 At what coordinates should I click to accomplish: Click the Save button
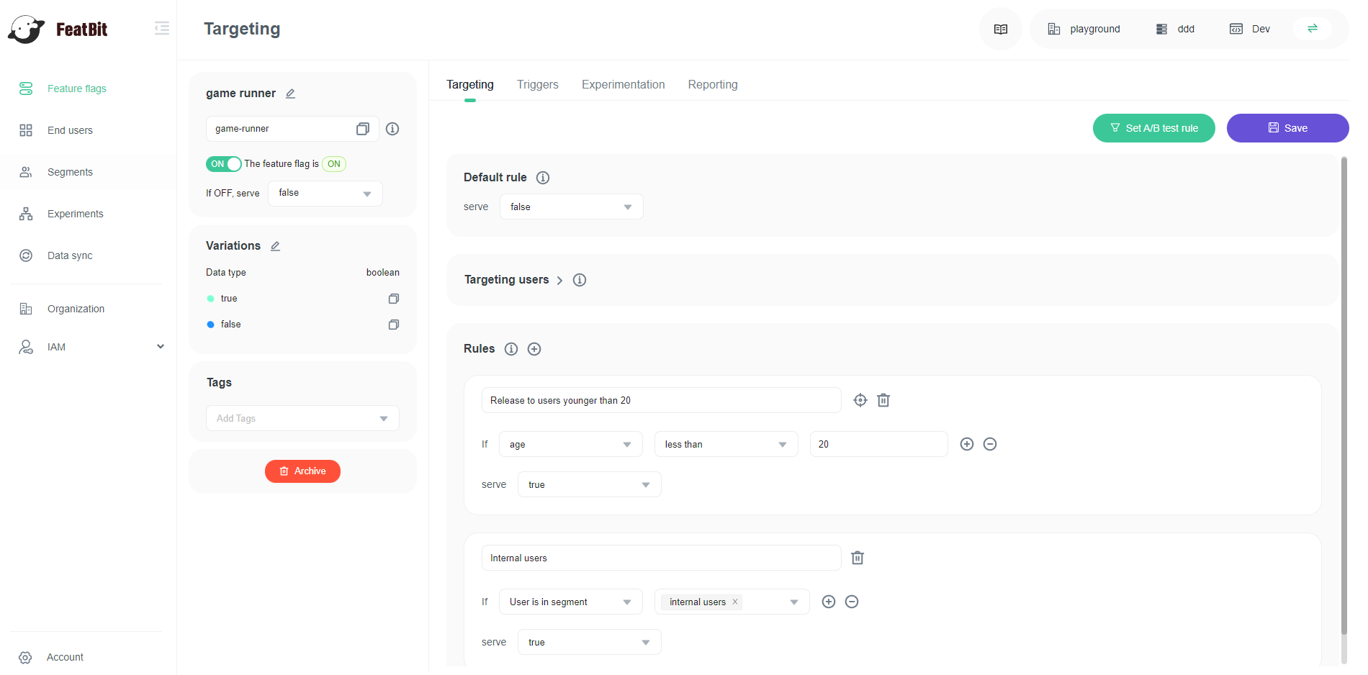1287,128
